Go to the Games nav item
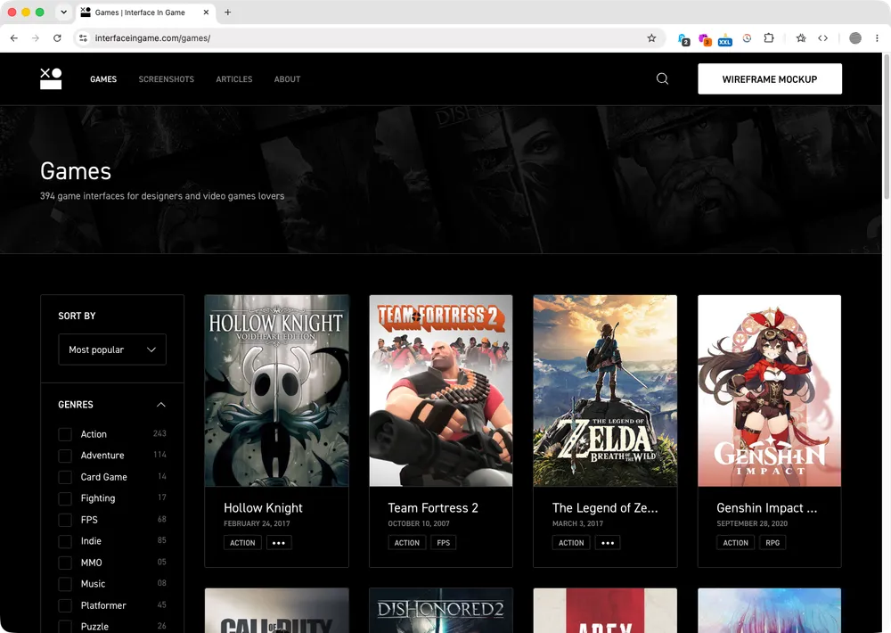The height and width of the screenshot is (633, 891). pos(103,79)
